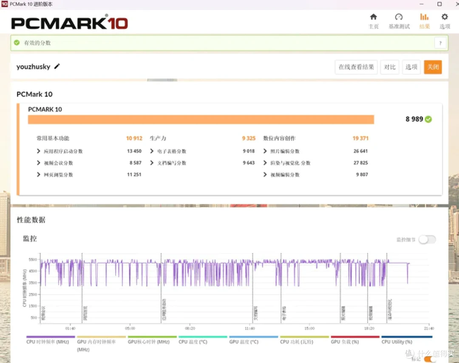Viewport: 459px width, 363px height.
Task: Click the 08:20 time label on chart
Action: (190, 328)
